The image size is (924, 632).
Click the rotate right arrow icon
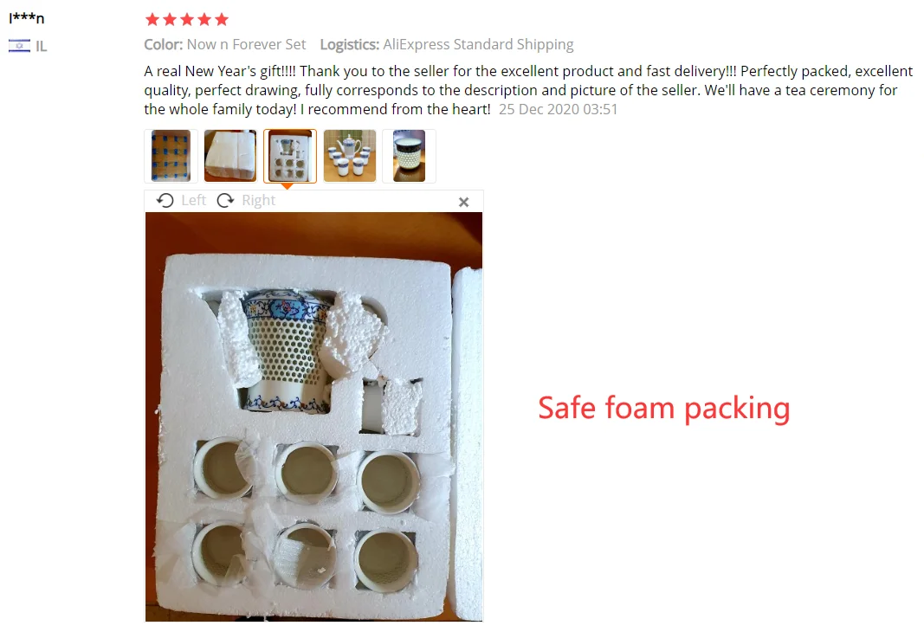coord(225,201)
